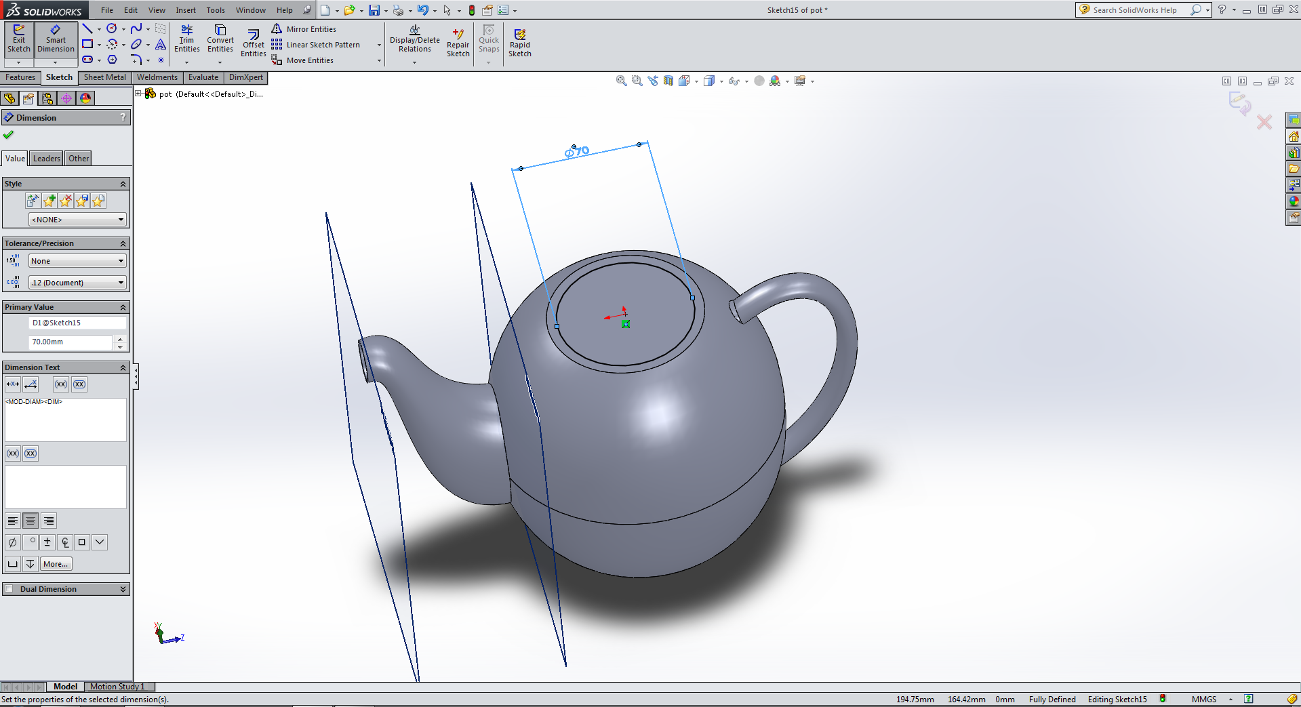Image resolution: width=1301 pixels, height=707 pixels.
Task: Open the FeatureManager design tree tab
Action: [10, 98]
